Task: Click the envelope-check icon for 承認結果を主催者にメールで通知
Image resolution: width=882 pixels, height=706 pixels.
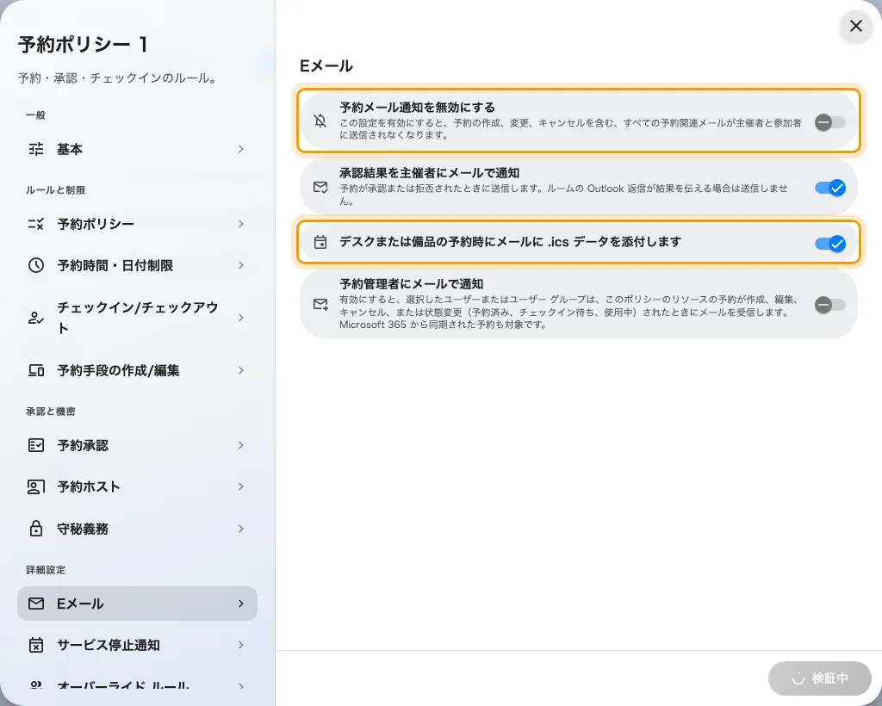Action: [320, 187]
